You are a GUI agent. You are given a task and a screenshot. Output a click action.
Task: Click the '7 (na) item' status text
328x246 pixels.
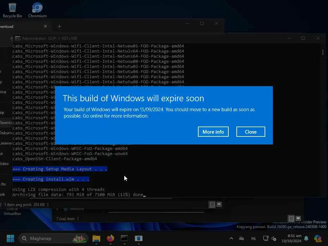coord(65,219)
